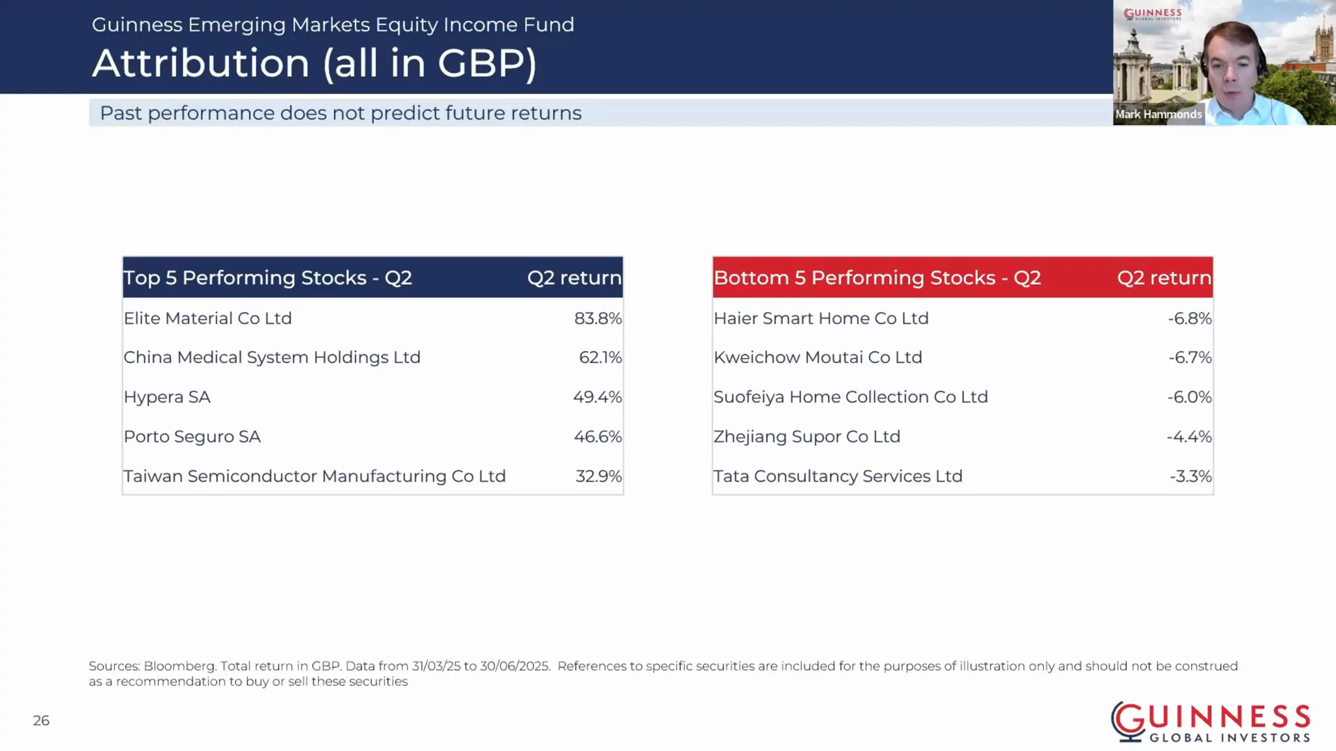The image size is (1336, 751).
Task: Click Haier Smart Home Co Ltd row
Action: (963, 318)
